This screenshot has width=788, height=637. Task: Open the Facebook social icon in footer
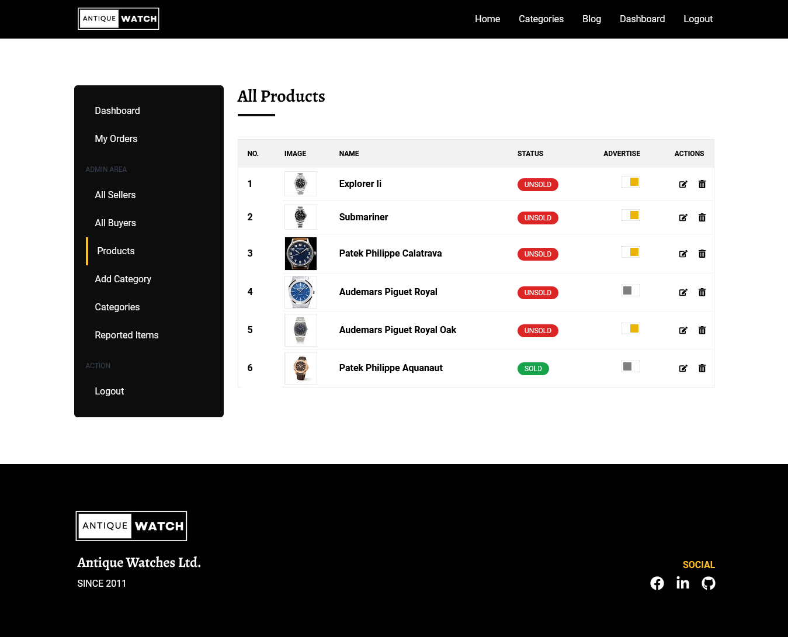(657, 583)
